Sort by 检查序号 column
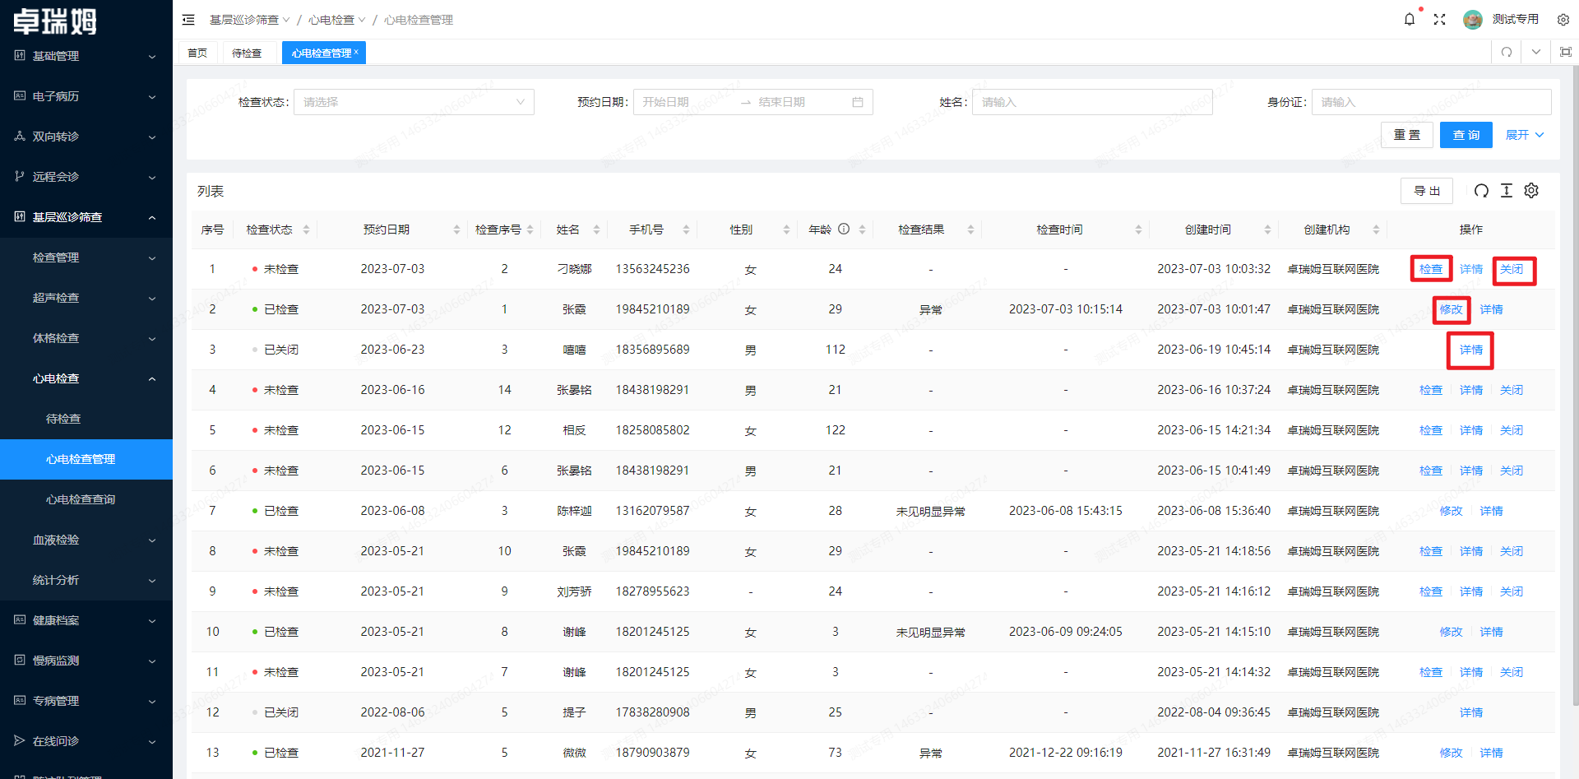 [x=530, y=230]
